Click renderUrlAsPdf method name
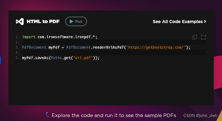This screenshot has width=222, height=121. (109, 47)
